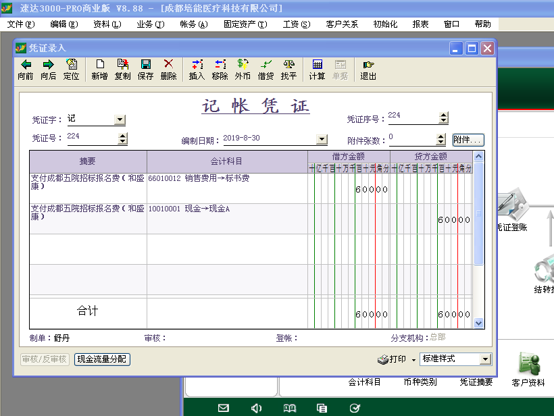Screen dimensions: 554x416
Task: Open the 资料(L) menu
Action: 107,24
